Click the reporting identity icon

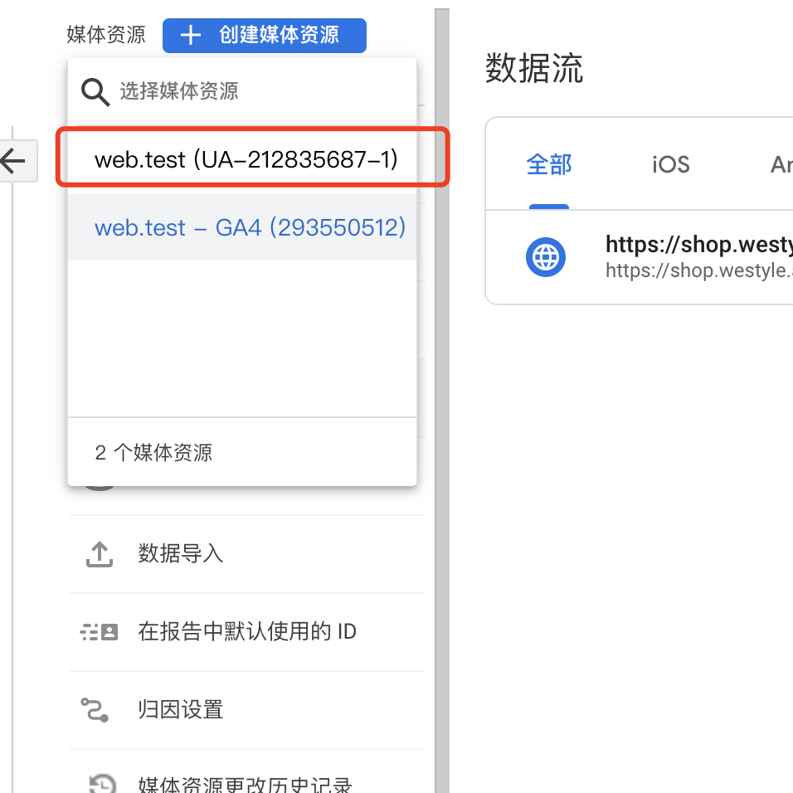tap(100, 632)
